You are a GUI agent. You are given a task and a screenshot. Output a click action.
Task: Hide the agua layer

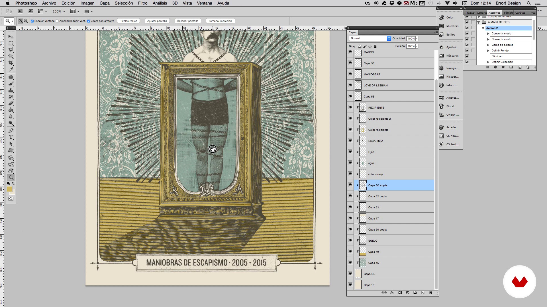click(x=350, y=163)
